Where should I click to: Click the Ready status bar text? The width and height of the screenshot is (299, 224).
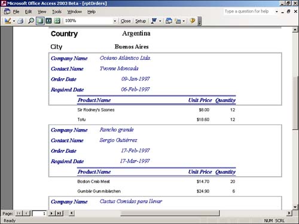tap(10, 220)
